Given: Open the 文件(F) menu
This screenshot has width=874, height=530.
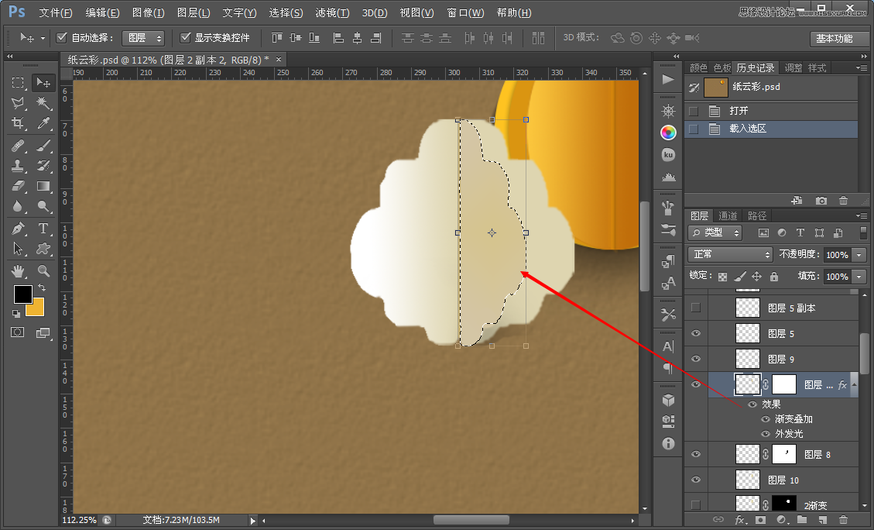Looking at the screenshot, I should click(x=56, y=12).
